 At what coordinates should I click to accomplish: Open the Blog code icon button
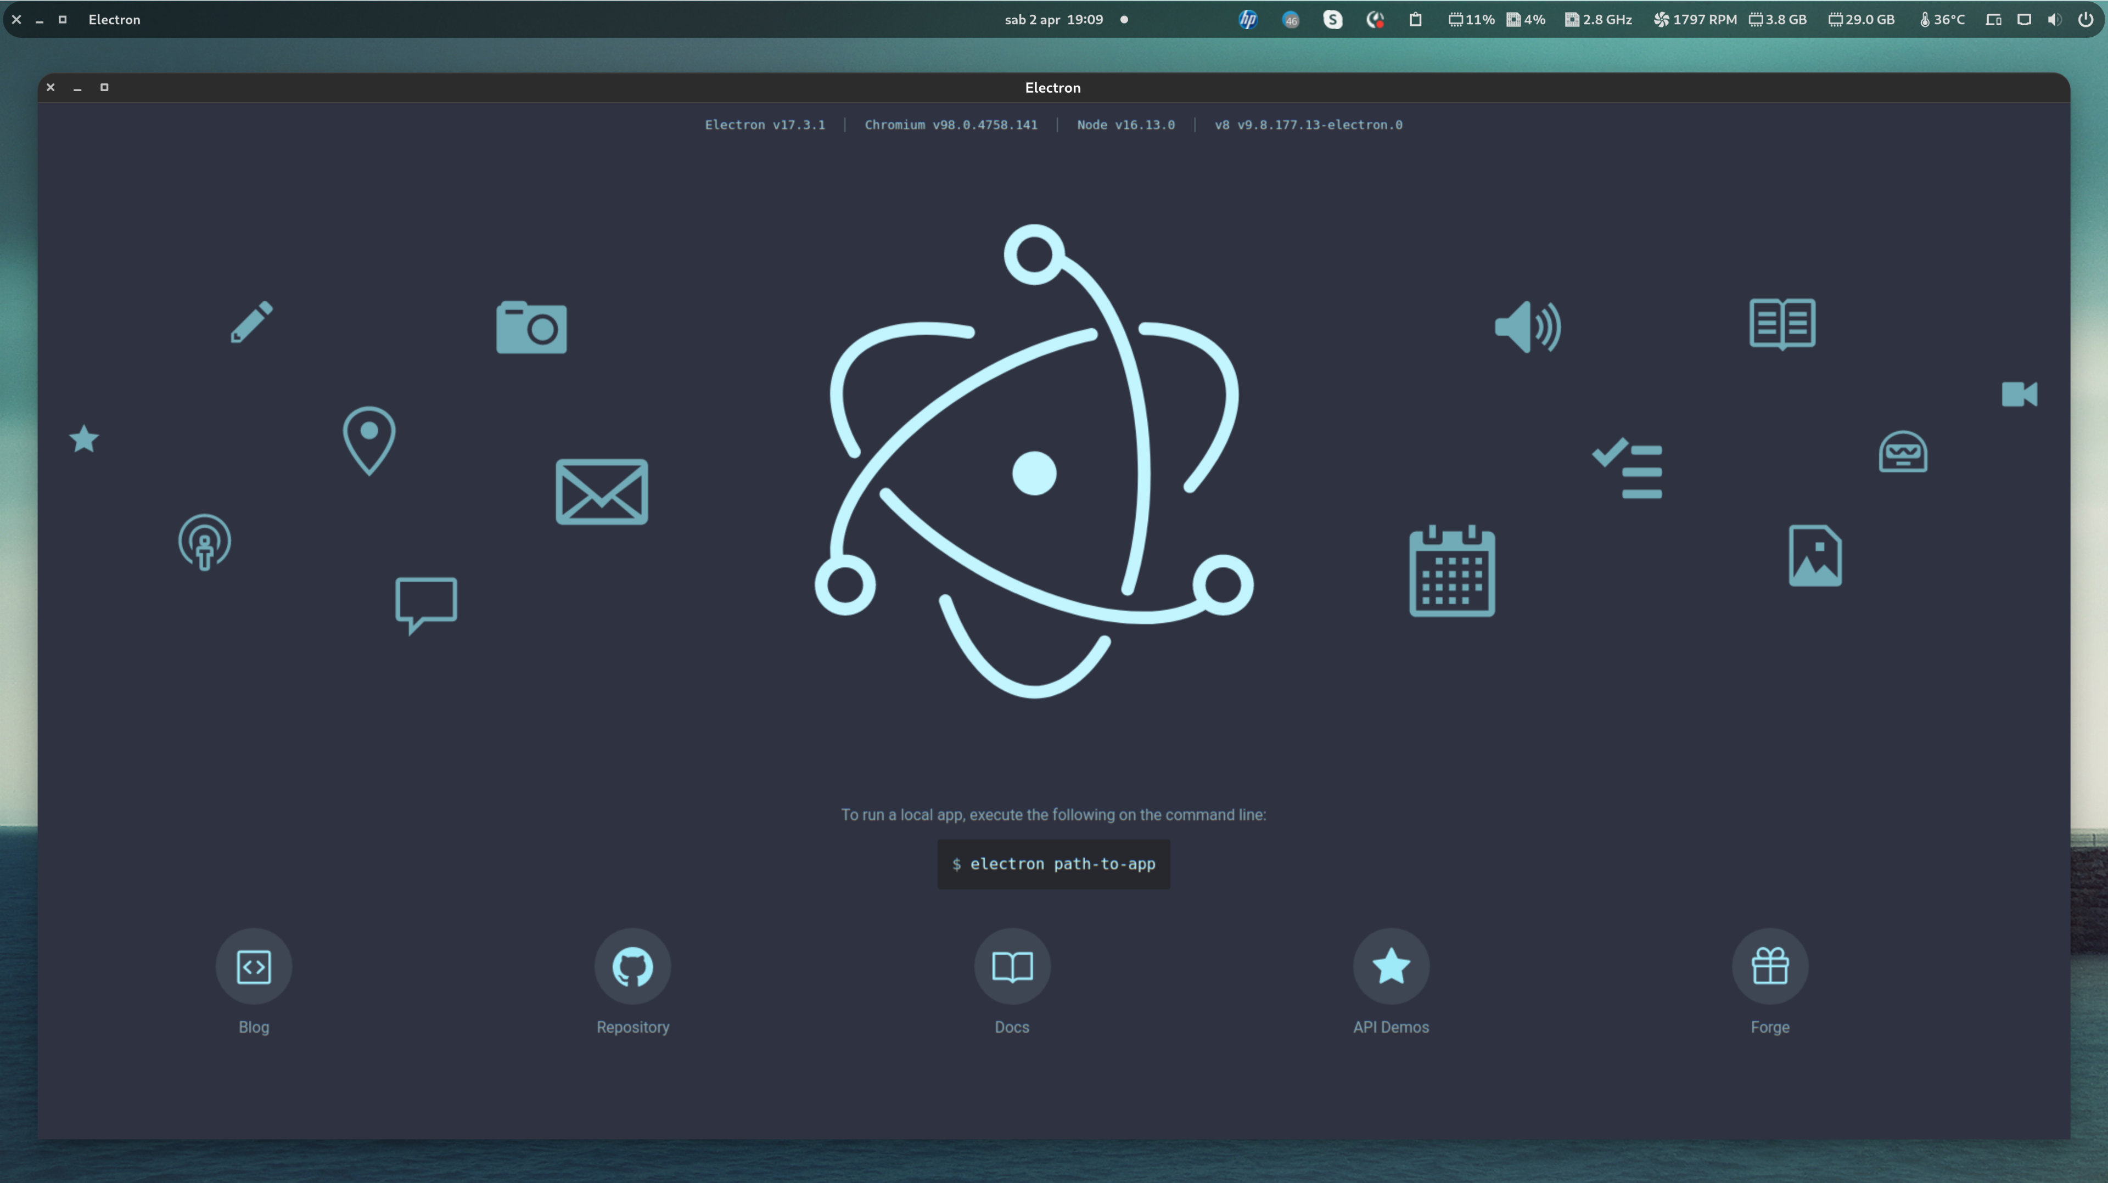[x=254, y=966]
